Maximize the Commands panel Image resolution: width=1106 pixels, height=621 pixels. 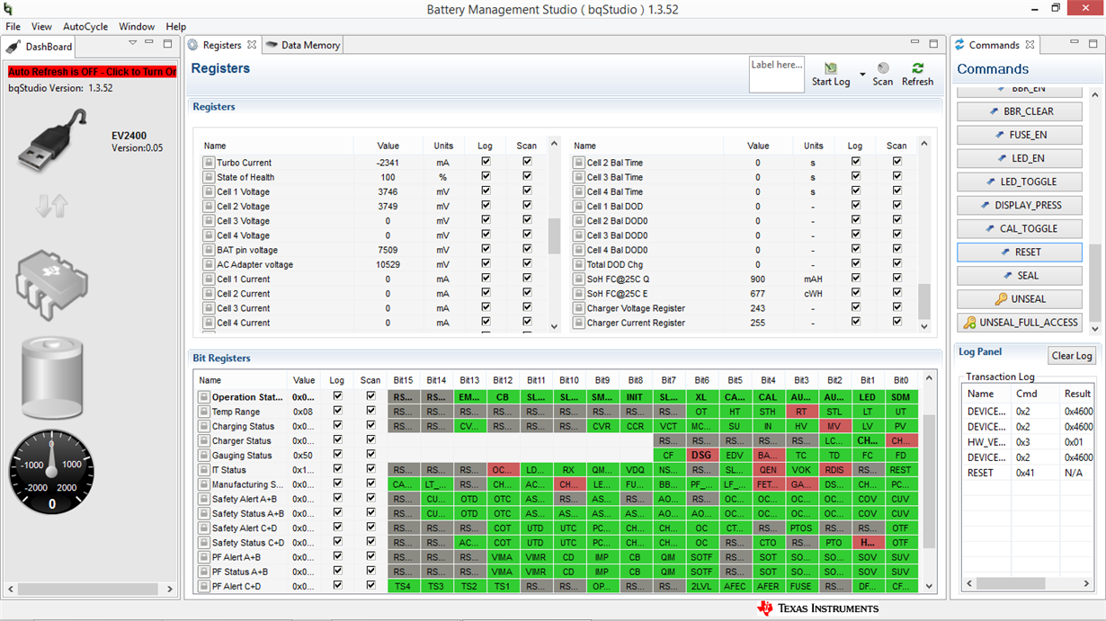click(1093, 43)
